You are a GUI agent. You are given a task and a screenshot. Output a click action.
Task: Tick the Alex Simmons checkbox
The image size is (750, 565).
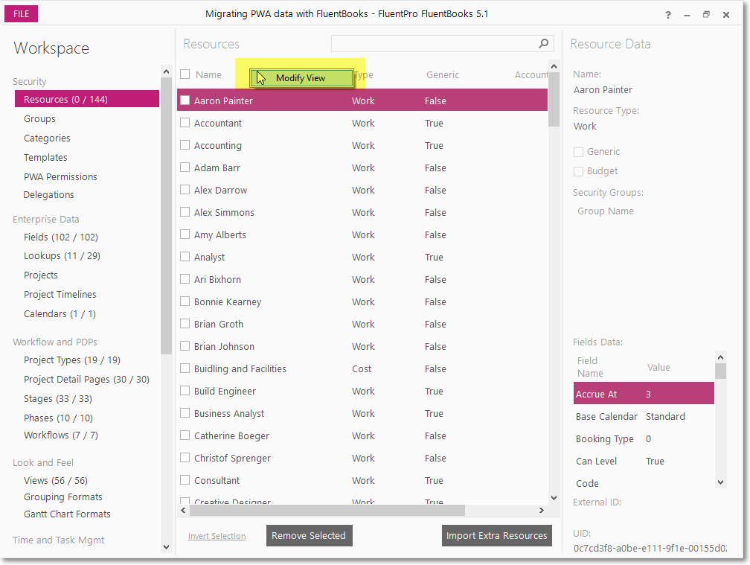(x=185, y=212)
